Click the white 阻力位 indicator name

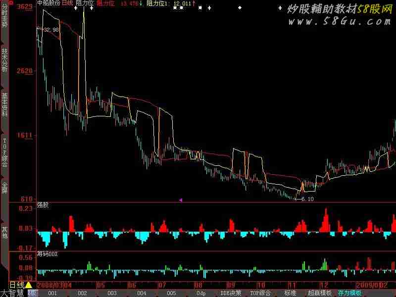coord(85,3)
